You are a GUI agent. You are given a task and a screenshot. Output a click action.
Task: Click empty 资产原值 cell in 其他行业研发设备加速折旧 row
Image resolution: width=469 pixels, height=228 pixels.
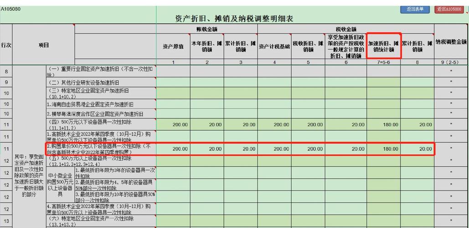(x=173, y=82)
